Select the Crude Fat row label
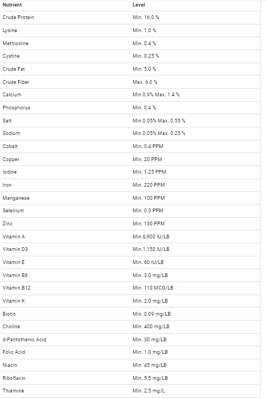 (x=14, y=69)
